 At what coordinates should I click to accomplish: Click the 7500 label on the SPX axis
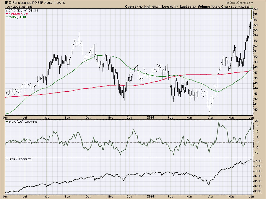click(258, 161)
